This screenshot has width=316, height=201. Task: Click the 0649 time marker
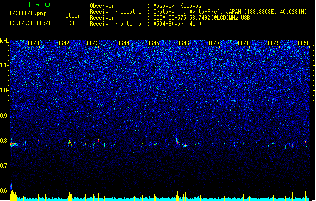274,43
